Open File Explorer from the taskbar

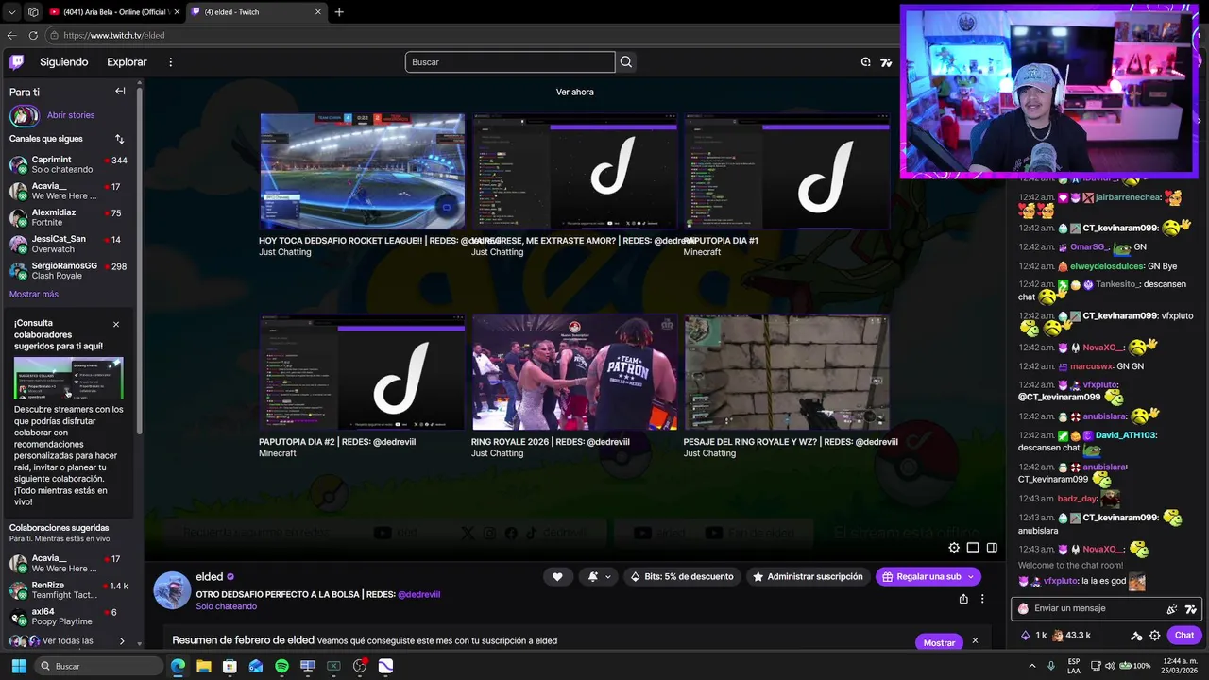coord(204,666)
